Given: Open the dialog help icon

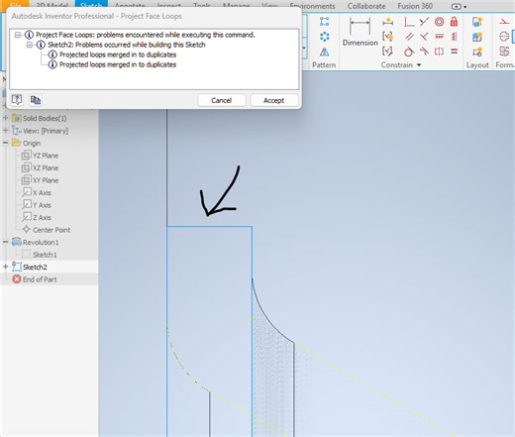Looking at the screenshot, I should click(17, 100).
